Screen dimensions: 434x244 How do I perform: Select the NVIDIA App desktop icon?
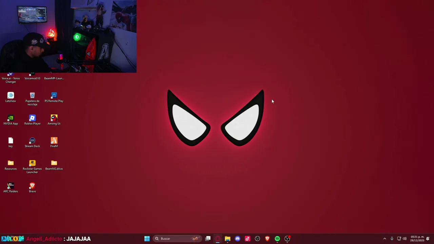click(x=11, y=120)
